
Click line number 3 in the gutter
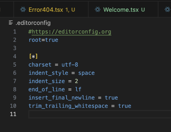[15, 48]
